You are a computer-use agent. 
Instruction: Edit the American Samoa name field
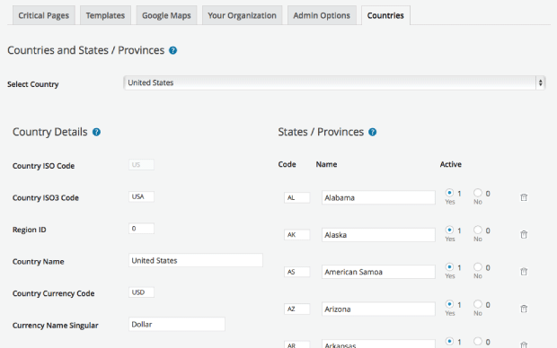click(378, 272)
